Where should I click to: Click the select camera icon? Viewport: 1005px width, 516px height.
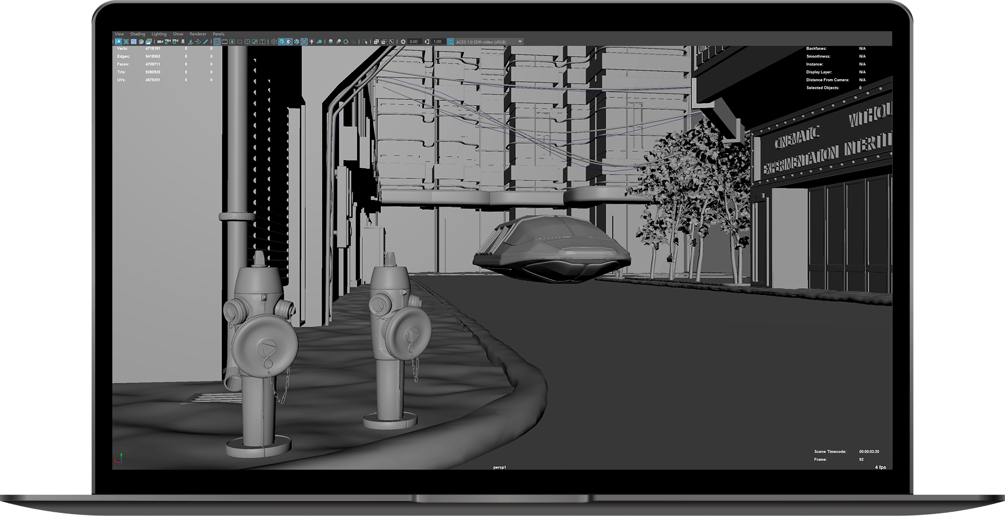coord(160,42)
